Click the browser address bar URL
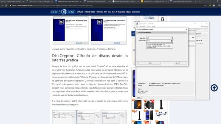The width and height of the screenshot is (221, 124). pyautogui.click(x=53, y=6)
